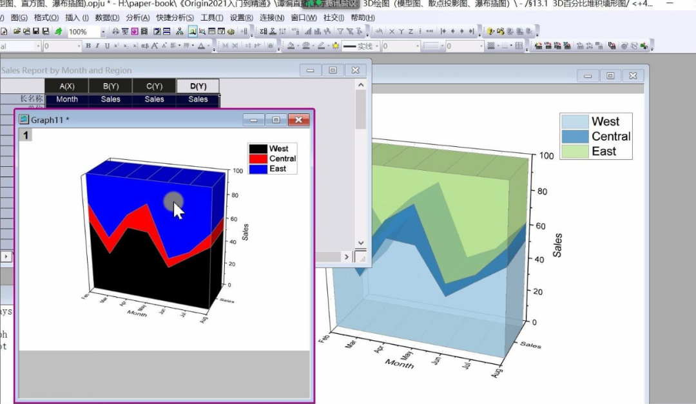Click the Central legend label in large graph
696x404 pixels.
[611, 137]
